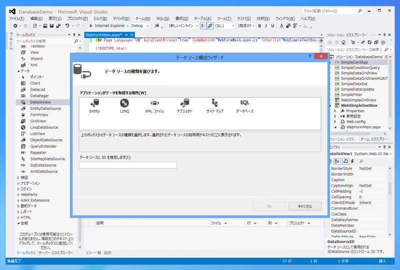Click the Navigate Backward toolbar icon
400x270 pixels.
pos(15,26)
